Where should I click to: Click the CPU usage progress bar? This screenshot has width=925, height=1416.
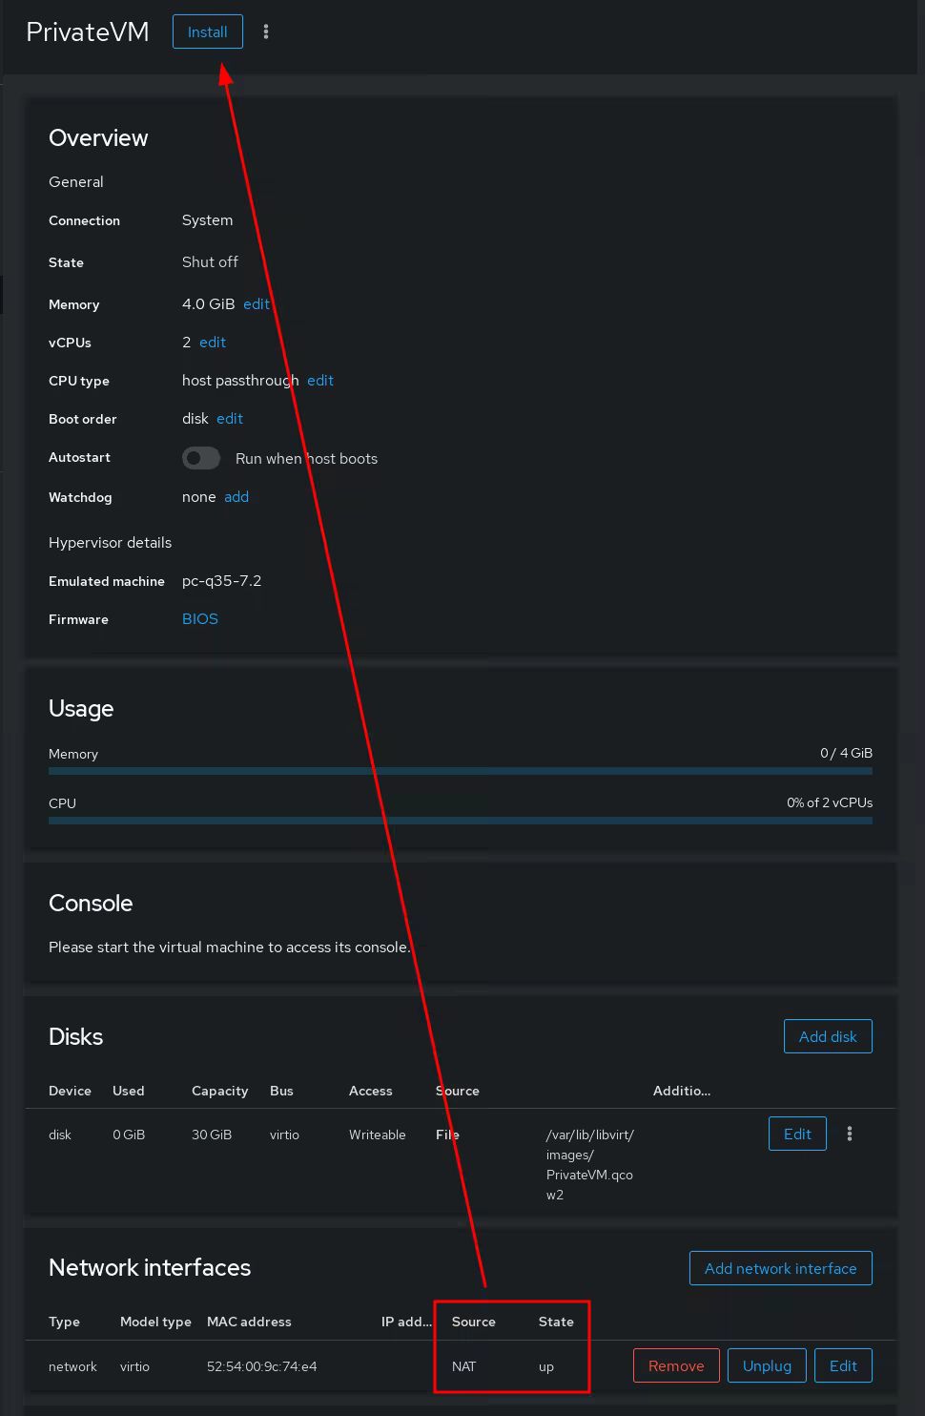coord(460,820)
